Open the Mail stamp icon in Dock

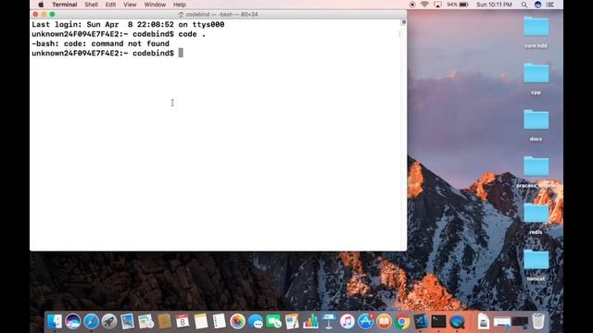(x=128, y=322)
